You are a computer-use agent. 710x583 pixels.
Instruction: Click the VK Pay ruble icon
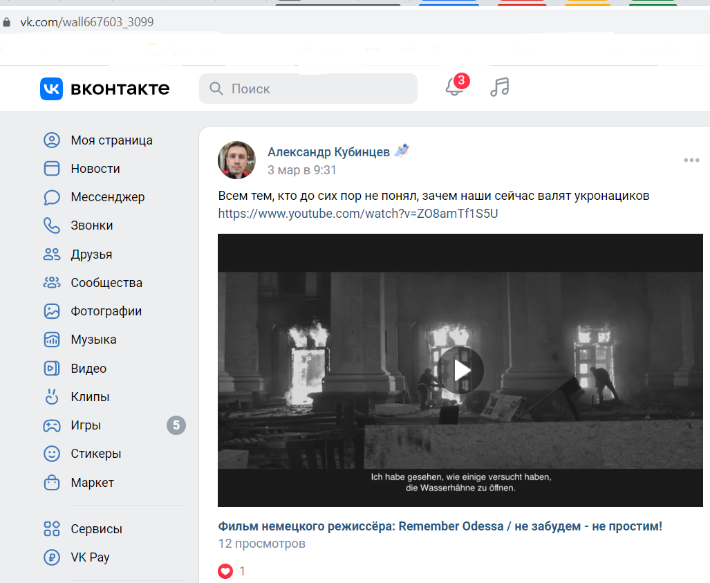(x=52, y=557)
